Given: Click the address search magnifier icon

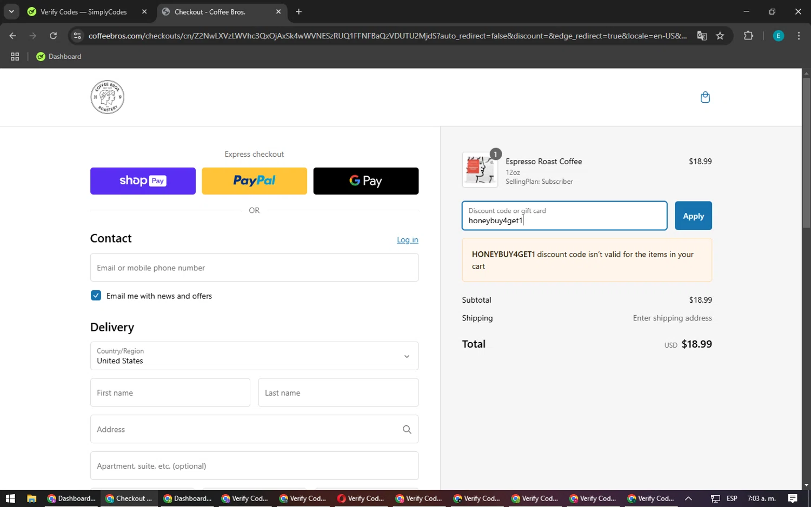Looking at the screenshot, I should click(x=407, y=429).
